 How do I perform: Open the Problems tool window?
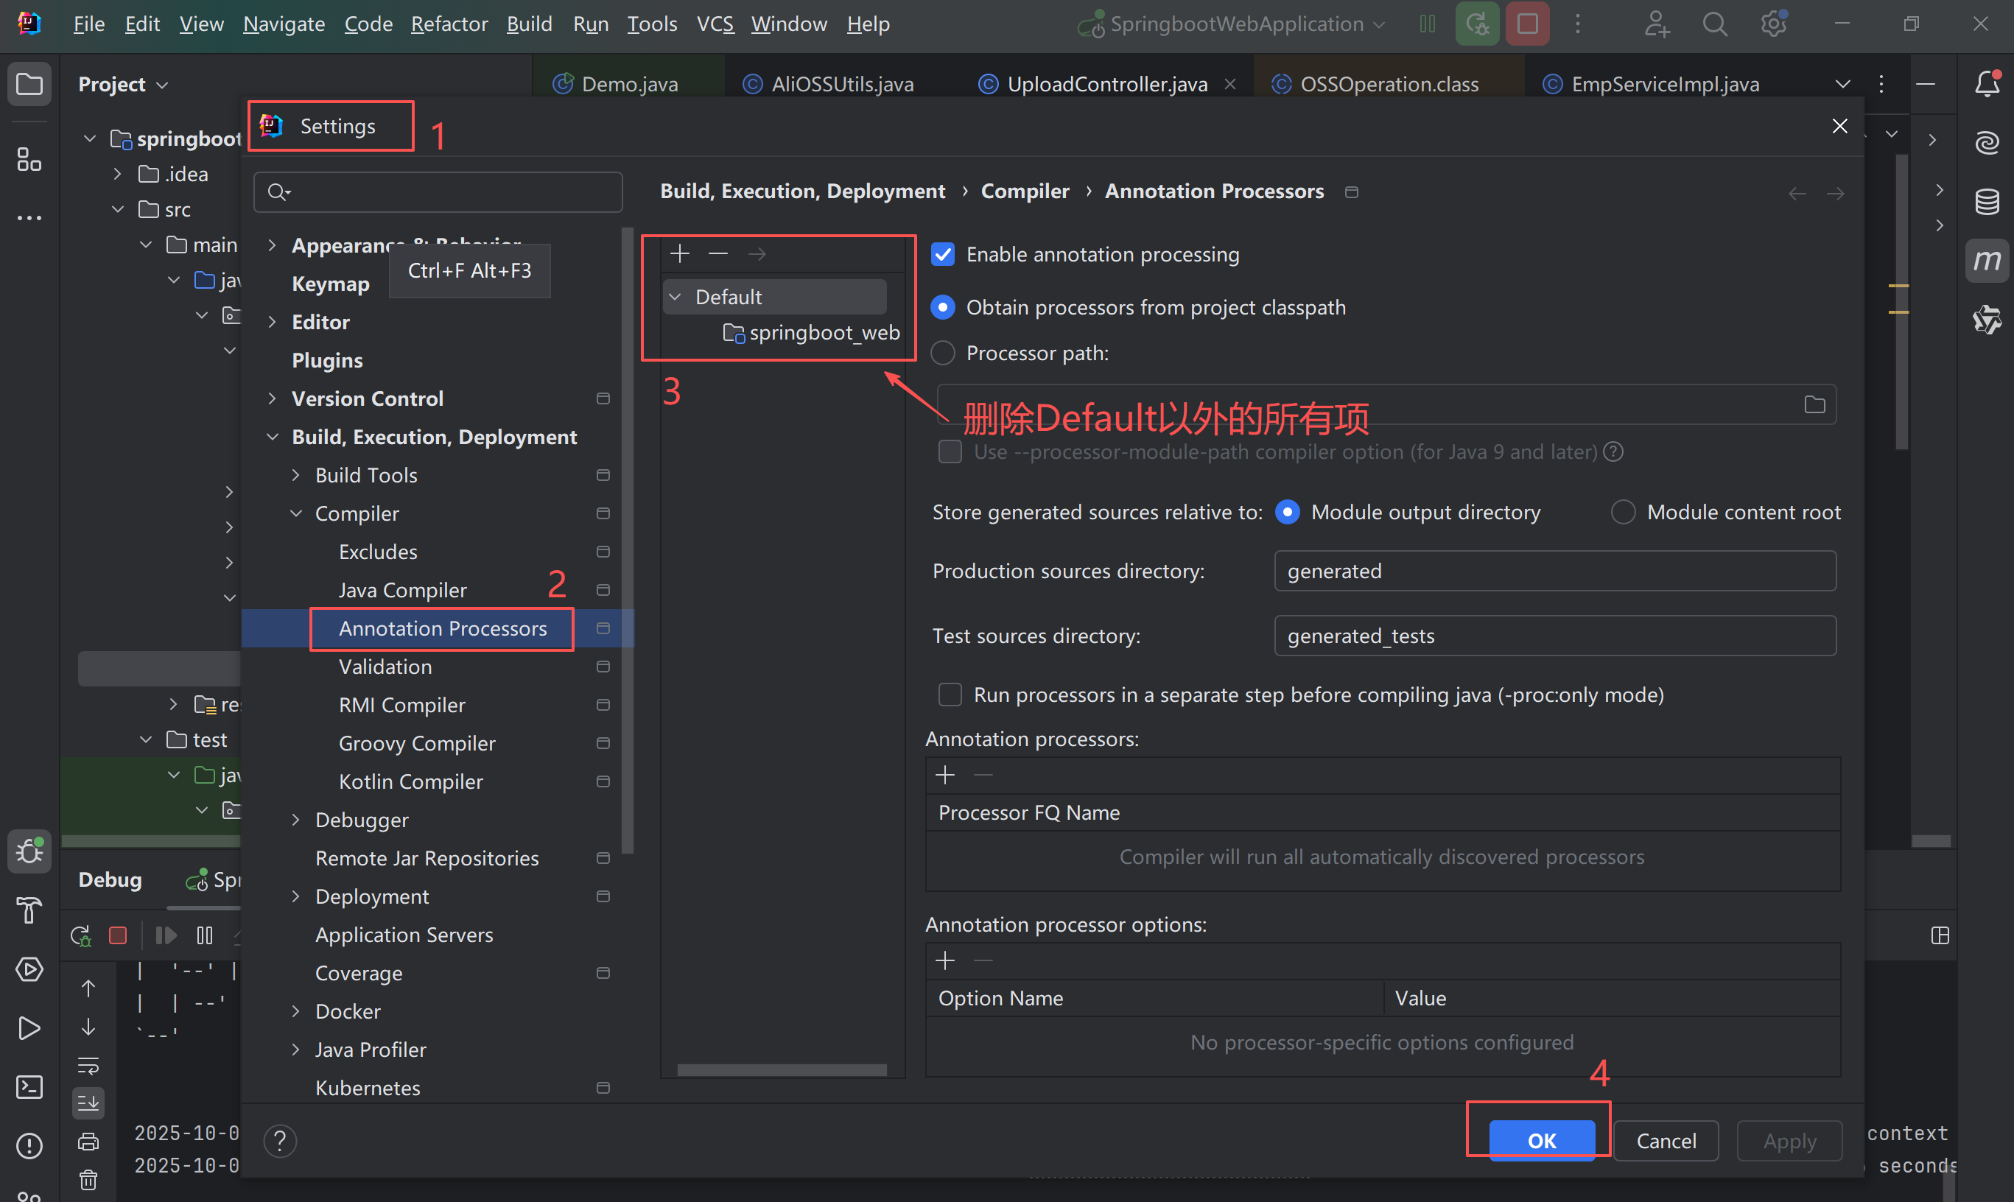click(29, 1145)
